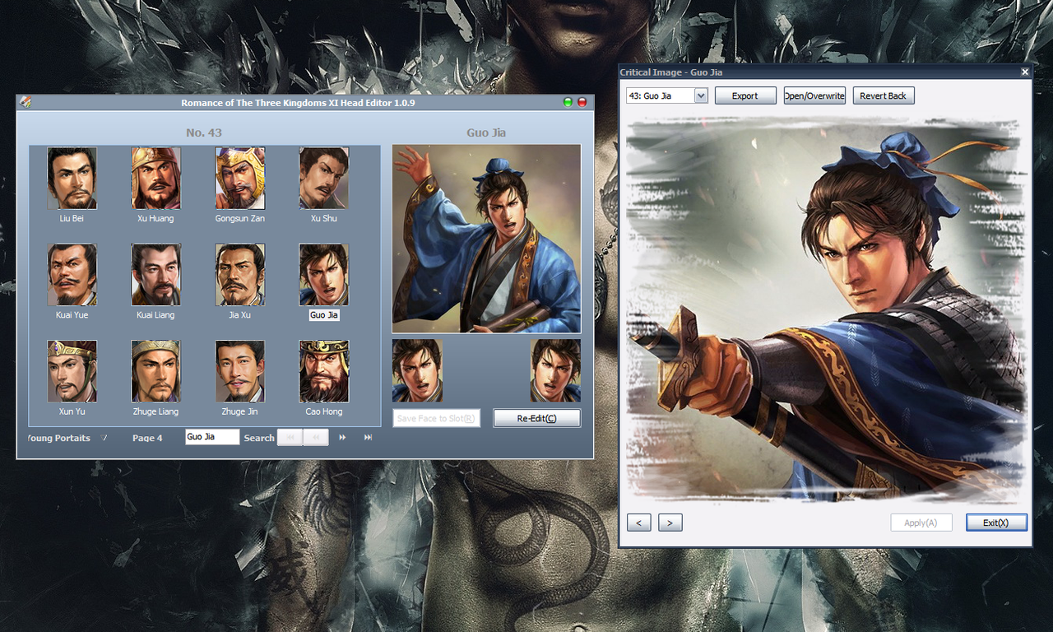Select Gongsun Zan portrait thumbnail
This screenshot has width=1053, height=632.
[240, 178]
